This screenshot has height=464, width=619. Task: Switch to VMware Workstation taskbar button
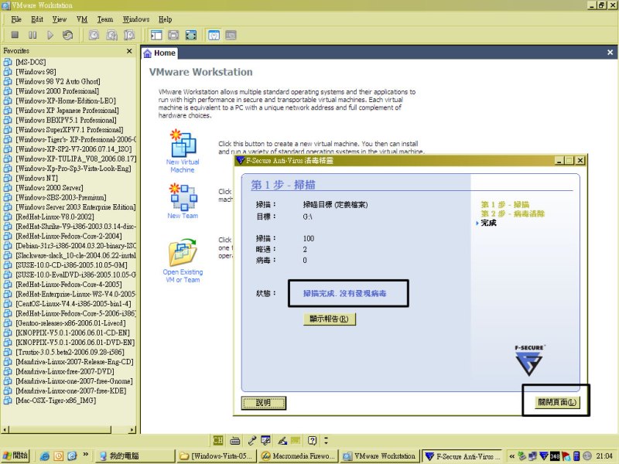click(380, 456)
